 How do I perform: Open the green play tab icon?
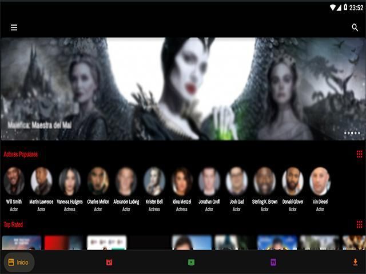pyautogui.click(x=191, y=263)
